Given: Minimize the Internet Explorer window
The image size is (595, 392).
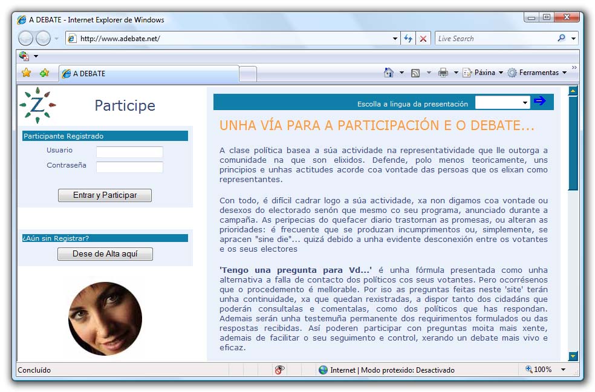Looking at the screenshot, I should [532, 18].
